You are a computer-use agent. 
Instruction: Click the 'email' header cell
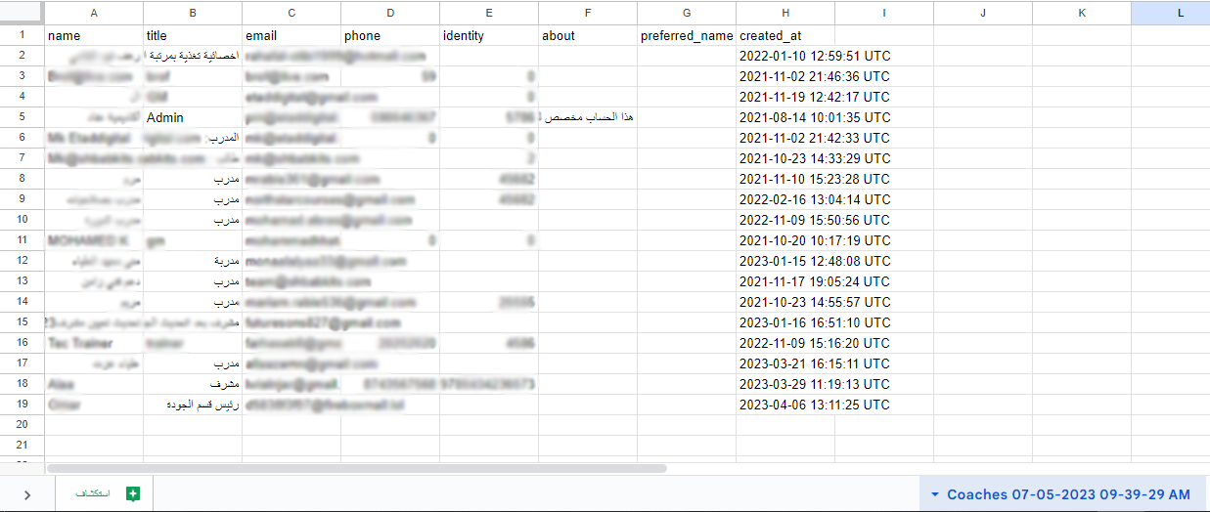point(291,35)
